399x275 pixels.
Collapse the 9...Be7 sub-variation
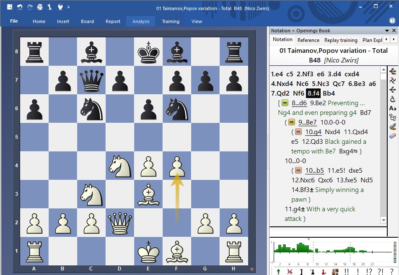click(x=292, y=122)
